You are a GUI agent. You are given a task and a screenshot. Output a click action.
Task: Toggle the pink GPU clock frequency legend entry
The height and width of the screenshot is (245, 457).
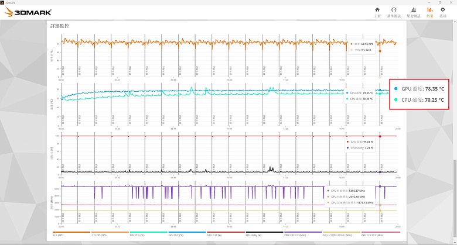click(x=380, y=234)
